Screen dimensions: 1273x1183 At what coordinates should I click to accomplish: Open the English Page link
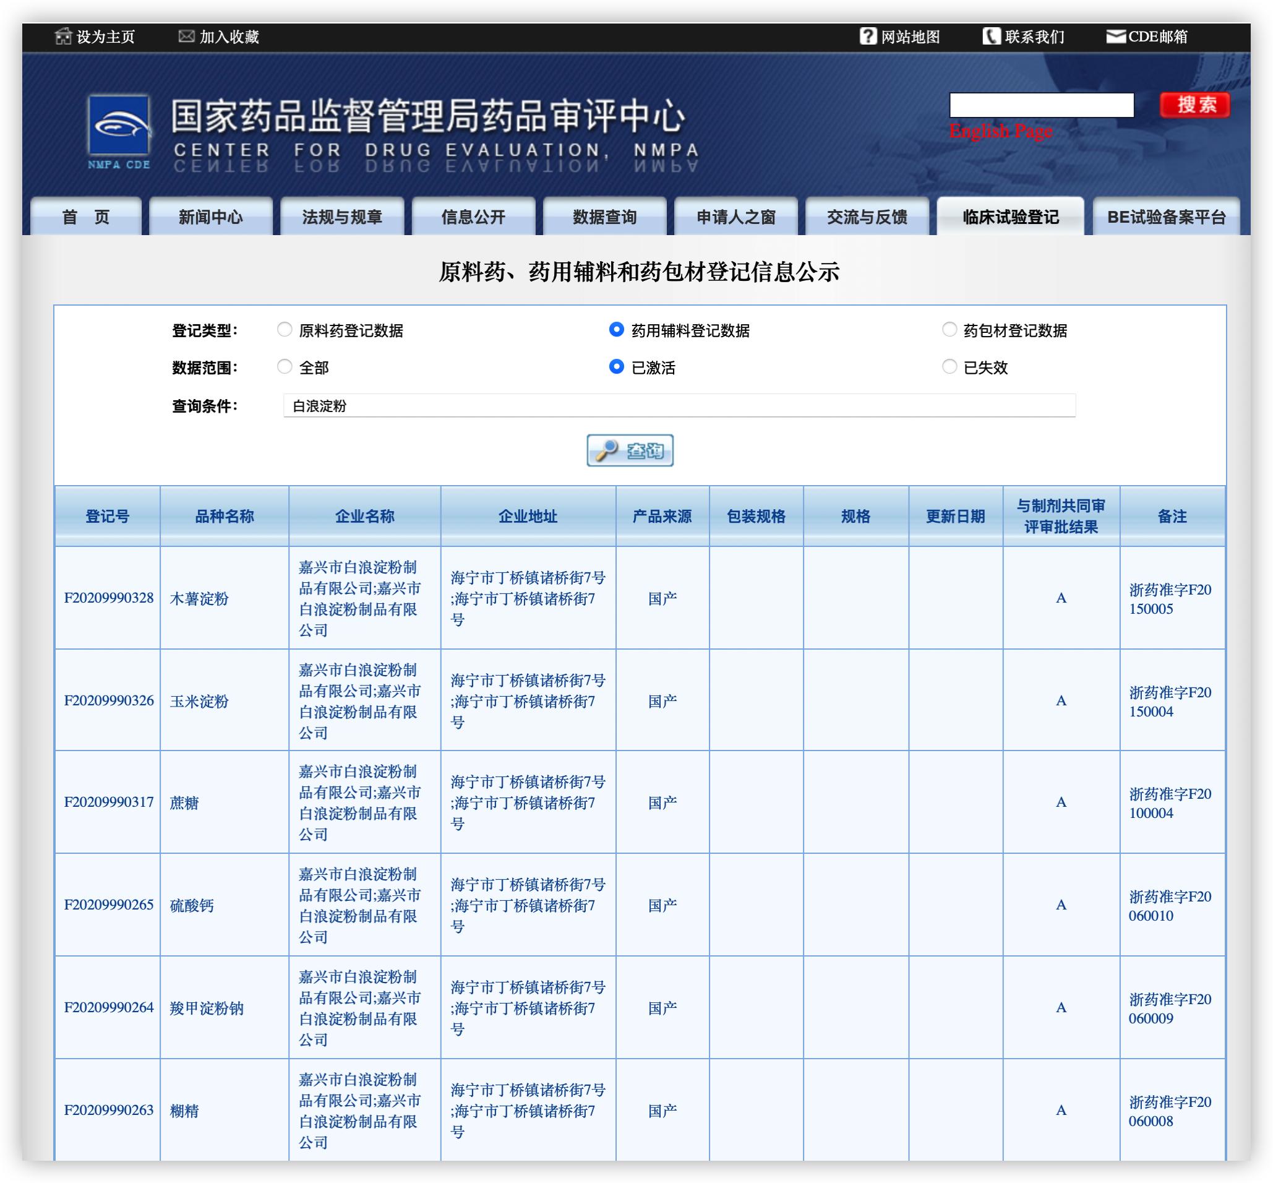pos(1000,132)
